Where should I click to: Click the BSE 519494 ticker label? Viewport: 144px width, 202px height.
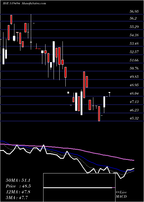11,3
